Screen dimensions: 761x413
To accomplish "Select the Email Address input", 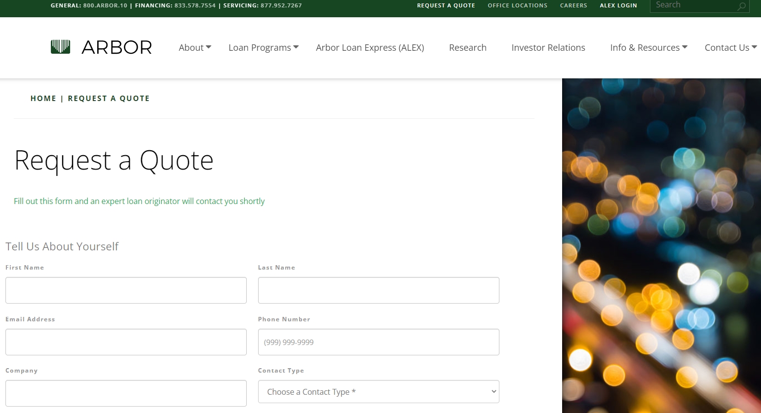I will tap(126, 342).
